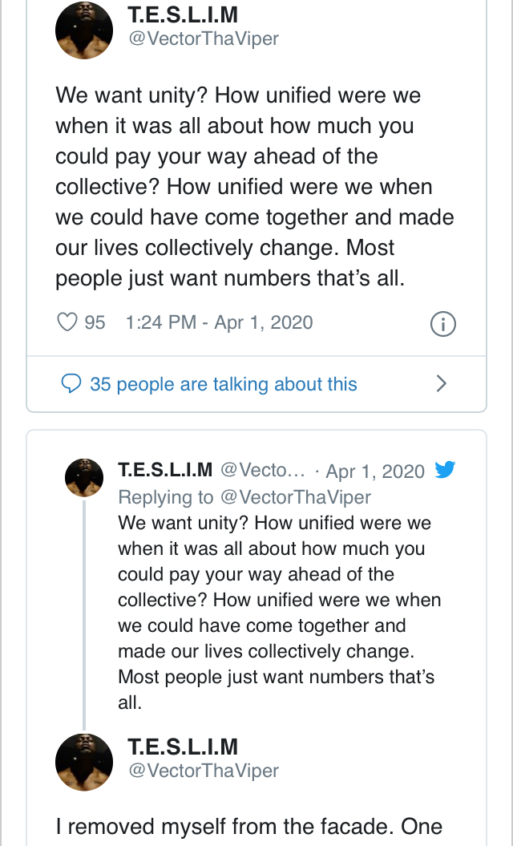Open the 1:24 PM - Apr 1, 2020 timestamp

pyautogui.click(x=219, y=322)
